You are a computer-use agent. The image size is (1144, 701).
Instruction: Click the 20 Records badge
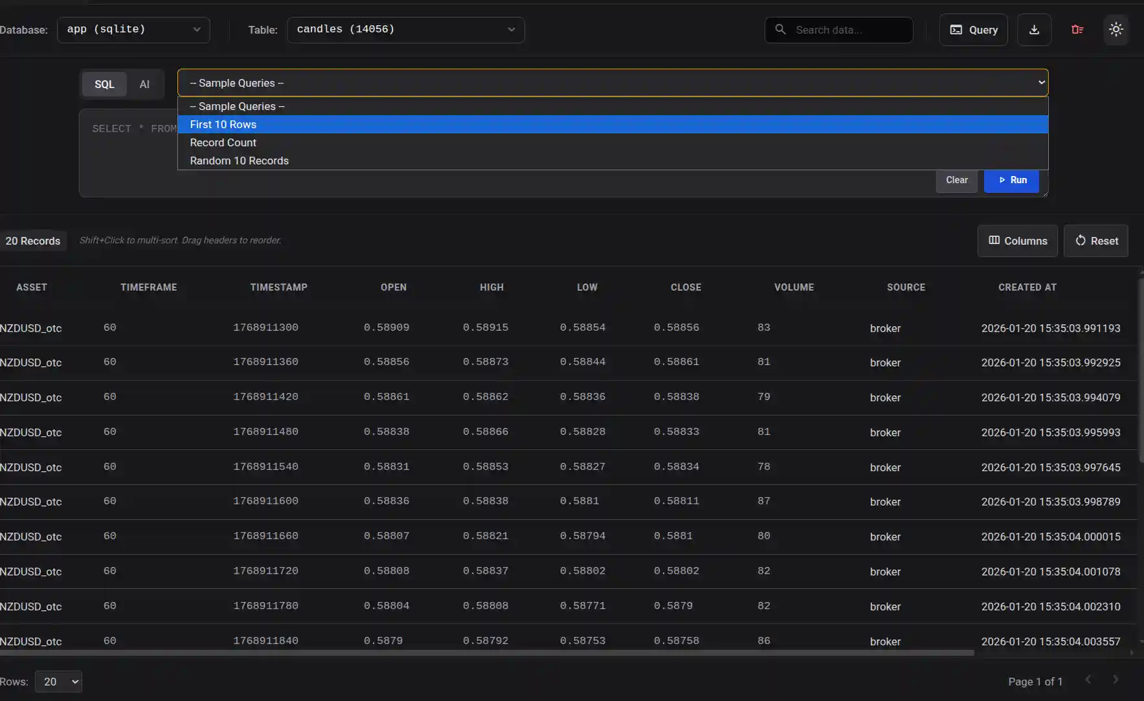tap(34, 240)
